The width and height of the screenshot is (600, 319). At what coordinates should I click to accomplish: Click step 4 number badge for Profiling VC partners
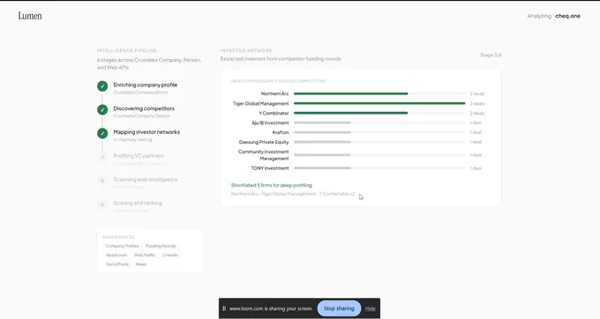(x=102, y=157)
